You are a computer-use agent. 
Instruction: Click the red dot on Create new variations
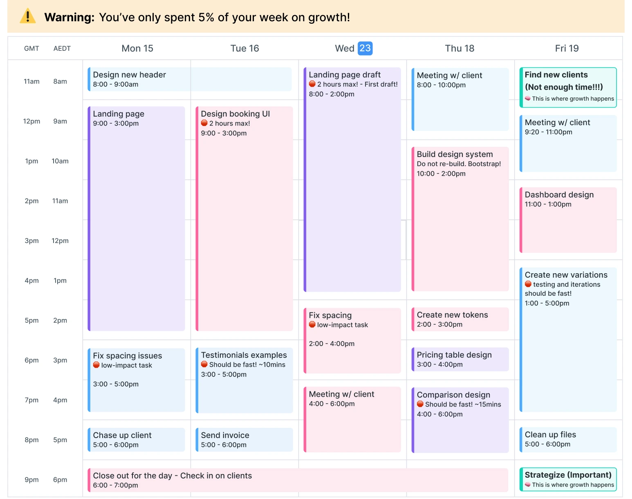528,284
